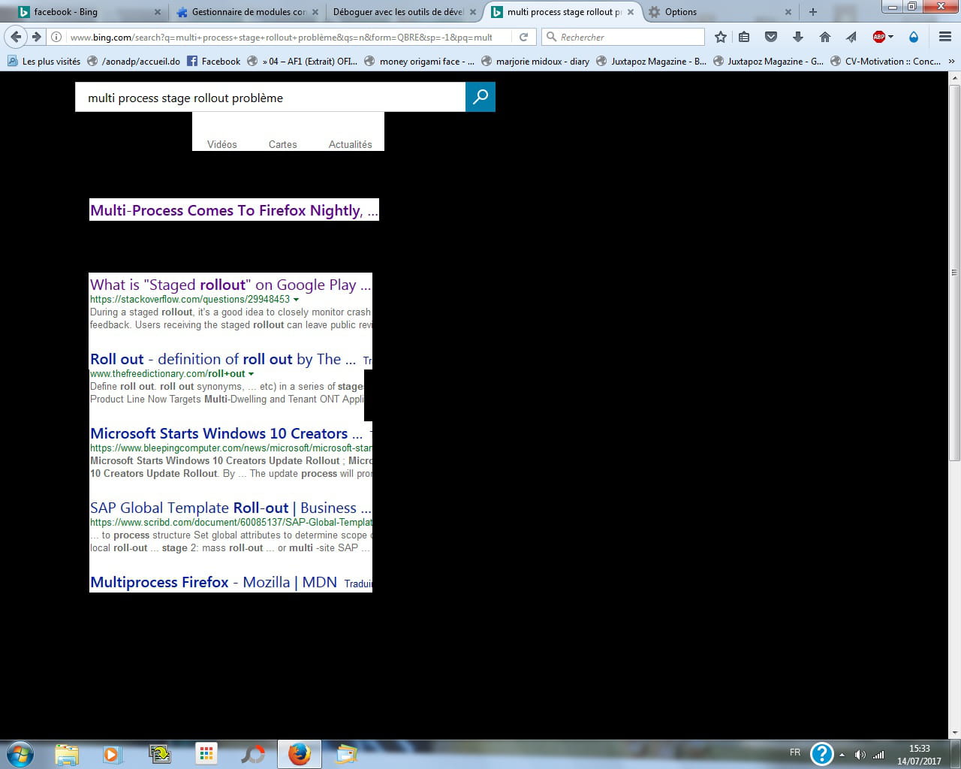Screen dimensions: 961x769
Task: Open the downloads arrow icon
Action: pyautogui.click(x=798, y=37)
